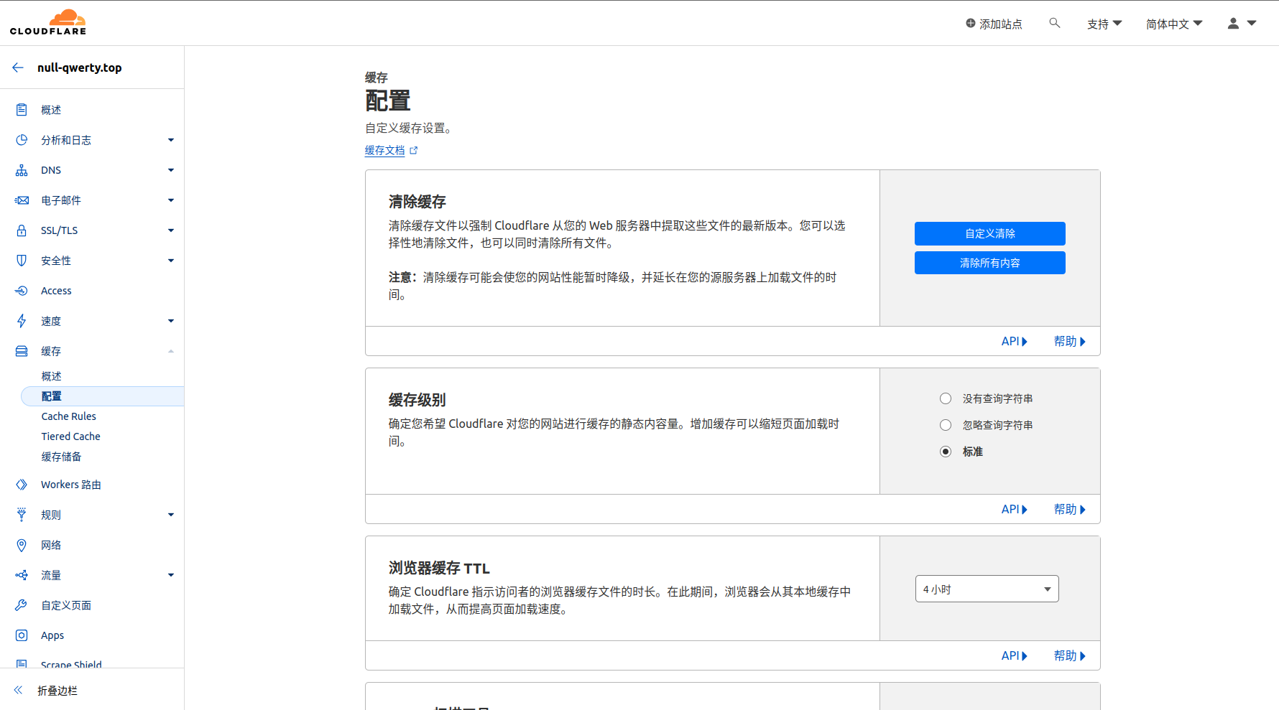This screenshot has width=1279, height=710.
Task: Select the SSL/TLS shield icon
Action: [22, 230]
